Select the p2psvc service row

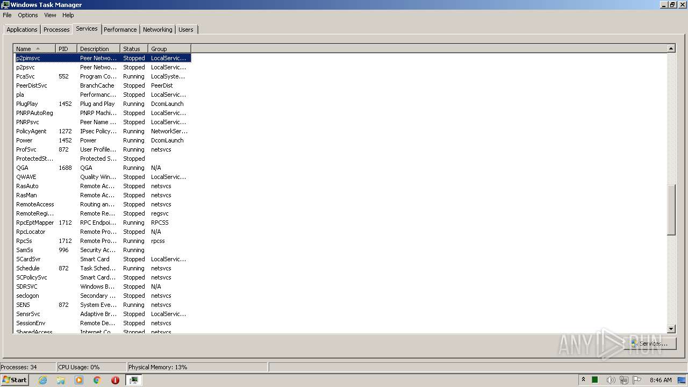(102, 67)
